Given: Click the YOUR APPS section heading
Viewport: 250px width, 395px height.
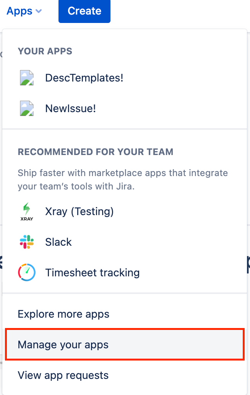Looking at the screenshot, I should point(45,51).
